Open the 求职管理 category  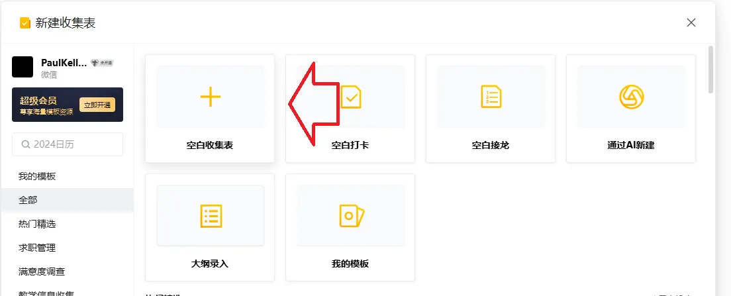(37, 248)
